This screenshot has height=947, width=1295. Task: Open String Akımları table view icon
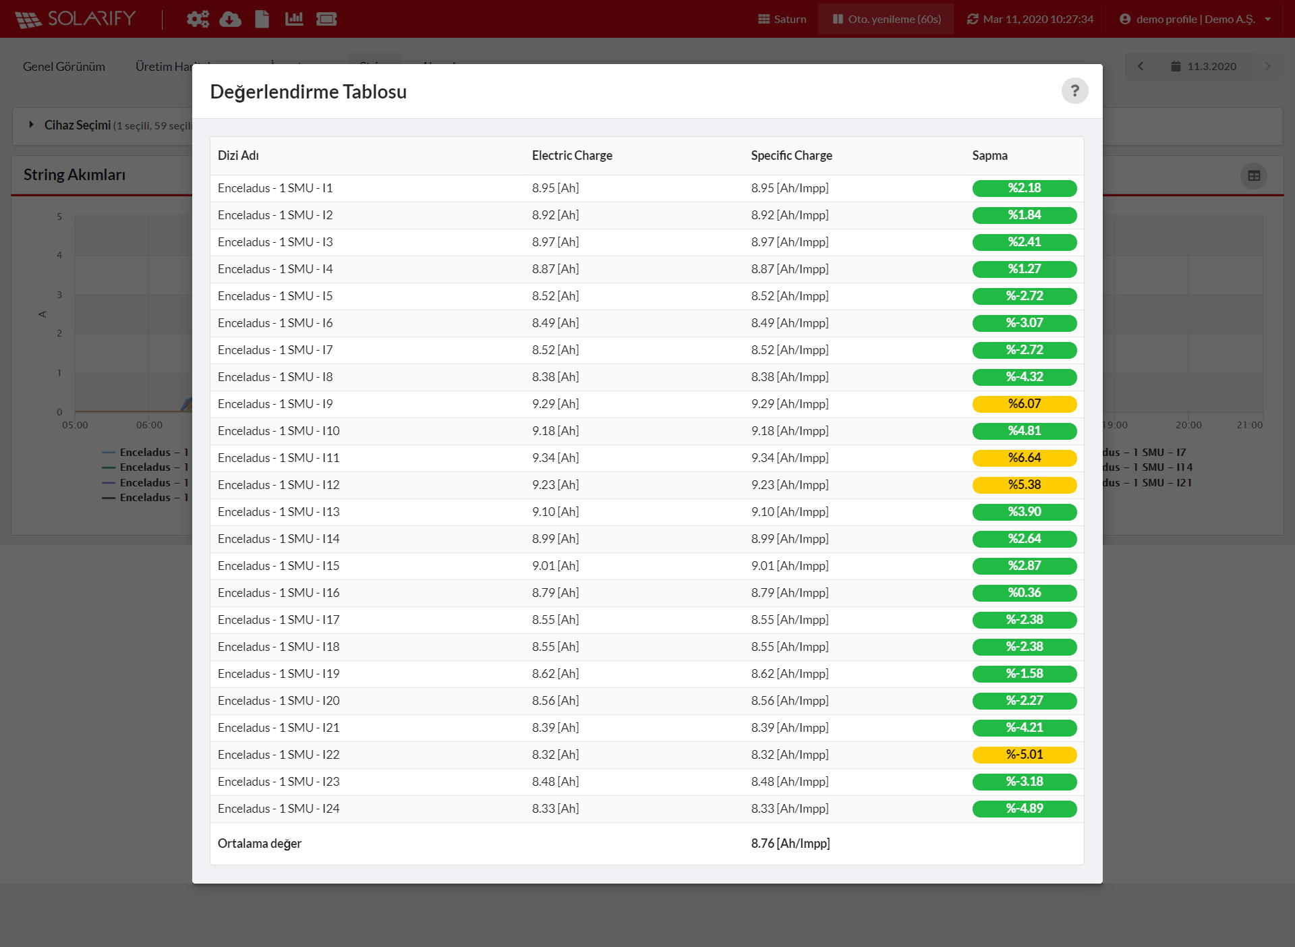[x=1254, y=175]
